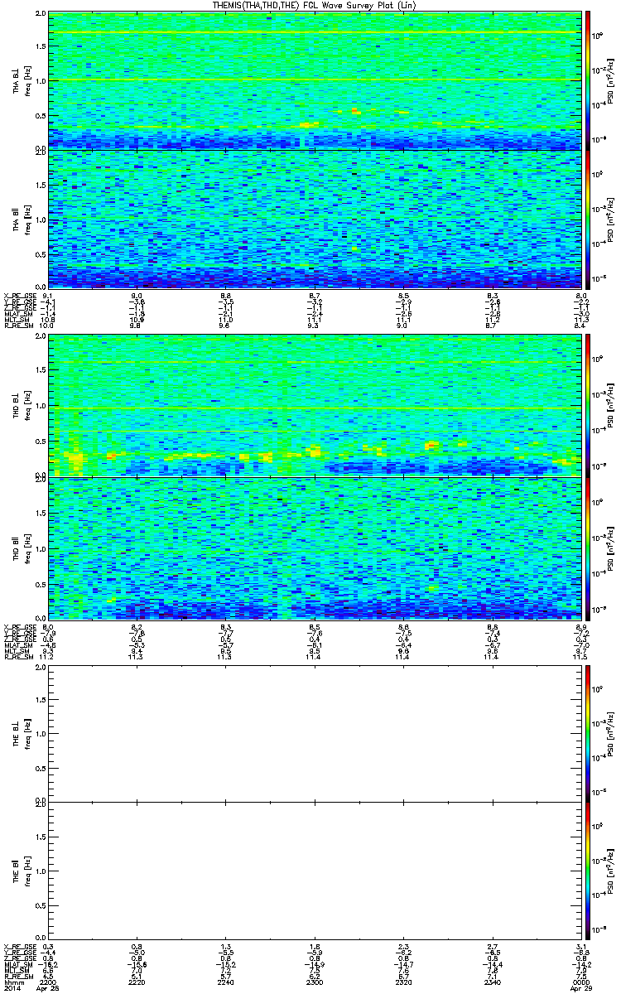The image size is (621, 994).
Task: Click the THA BII spectrogram color bar
Action: (x=589, y=219)
